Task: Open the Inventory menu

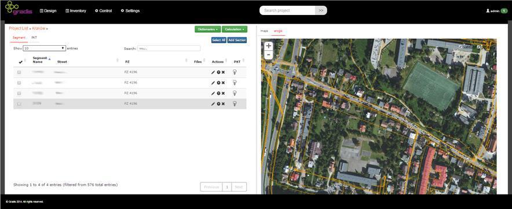Action: [x=76, y=11]
